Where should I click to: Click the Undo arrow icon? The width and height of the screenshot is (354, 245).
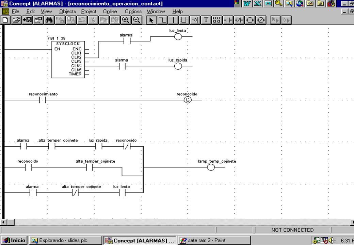(x=82, y=20)
